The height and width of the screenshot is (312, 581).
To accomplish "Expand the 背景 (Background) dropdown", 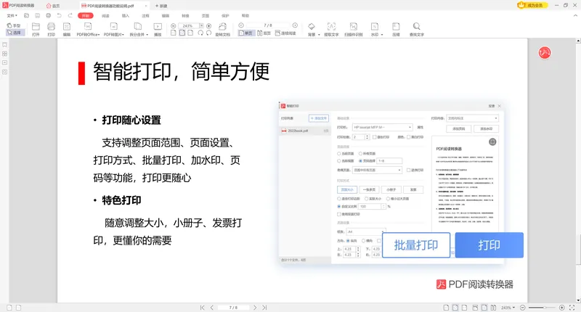I will coord(319,35).
